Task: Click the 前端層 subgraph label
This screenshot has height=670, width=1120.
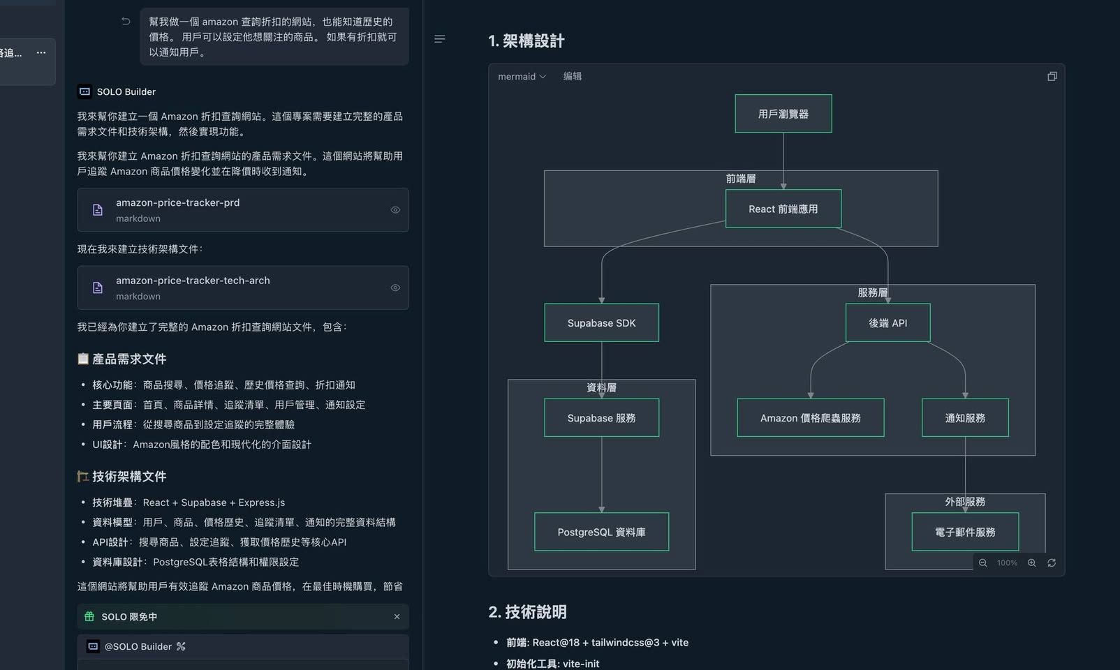Action: pos(741,179)
